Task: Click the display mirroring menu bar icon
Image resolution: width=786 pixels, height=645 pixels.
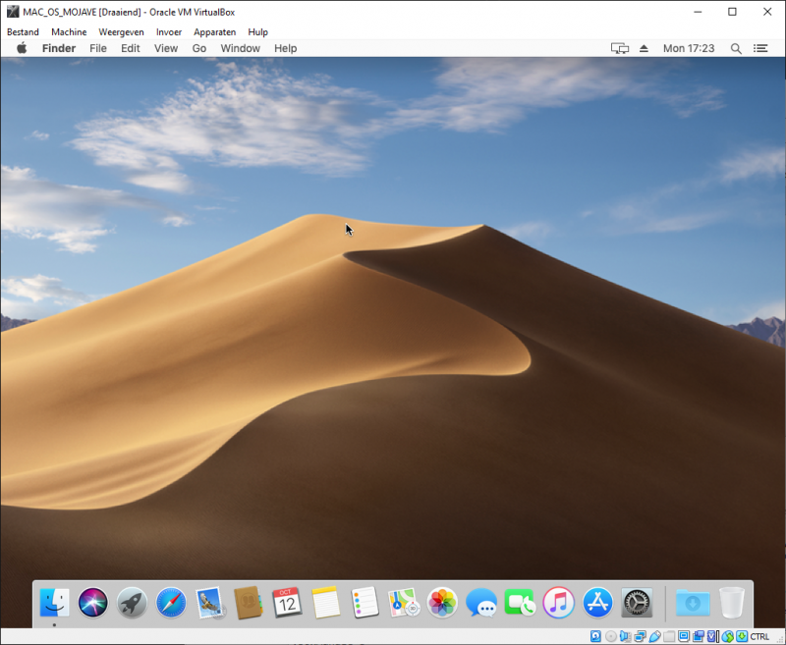Action: (619, 48)
